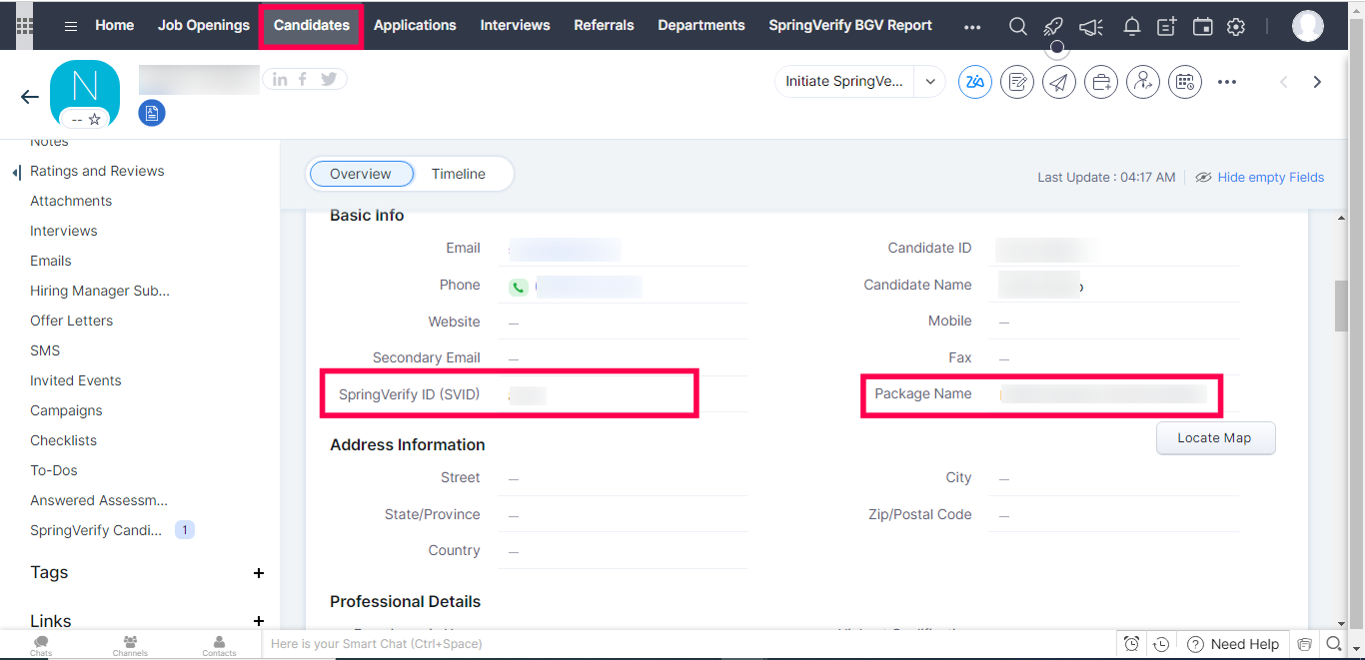Viewport: 1365px width, 660px height.
Task: Expand the Initiate SpringVerify dropdown arrow
Action: point(930,82)
